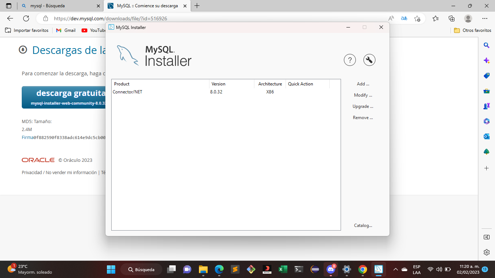Click the Firma link

pyautogui.click(x=28, y=138)
